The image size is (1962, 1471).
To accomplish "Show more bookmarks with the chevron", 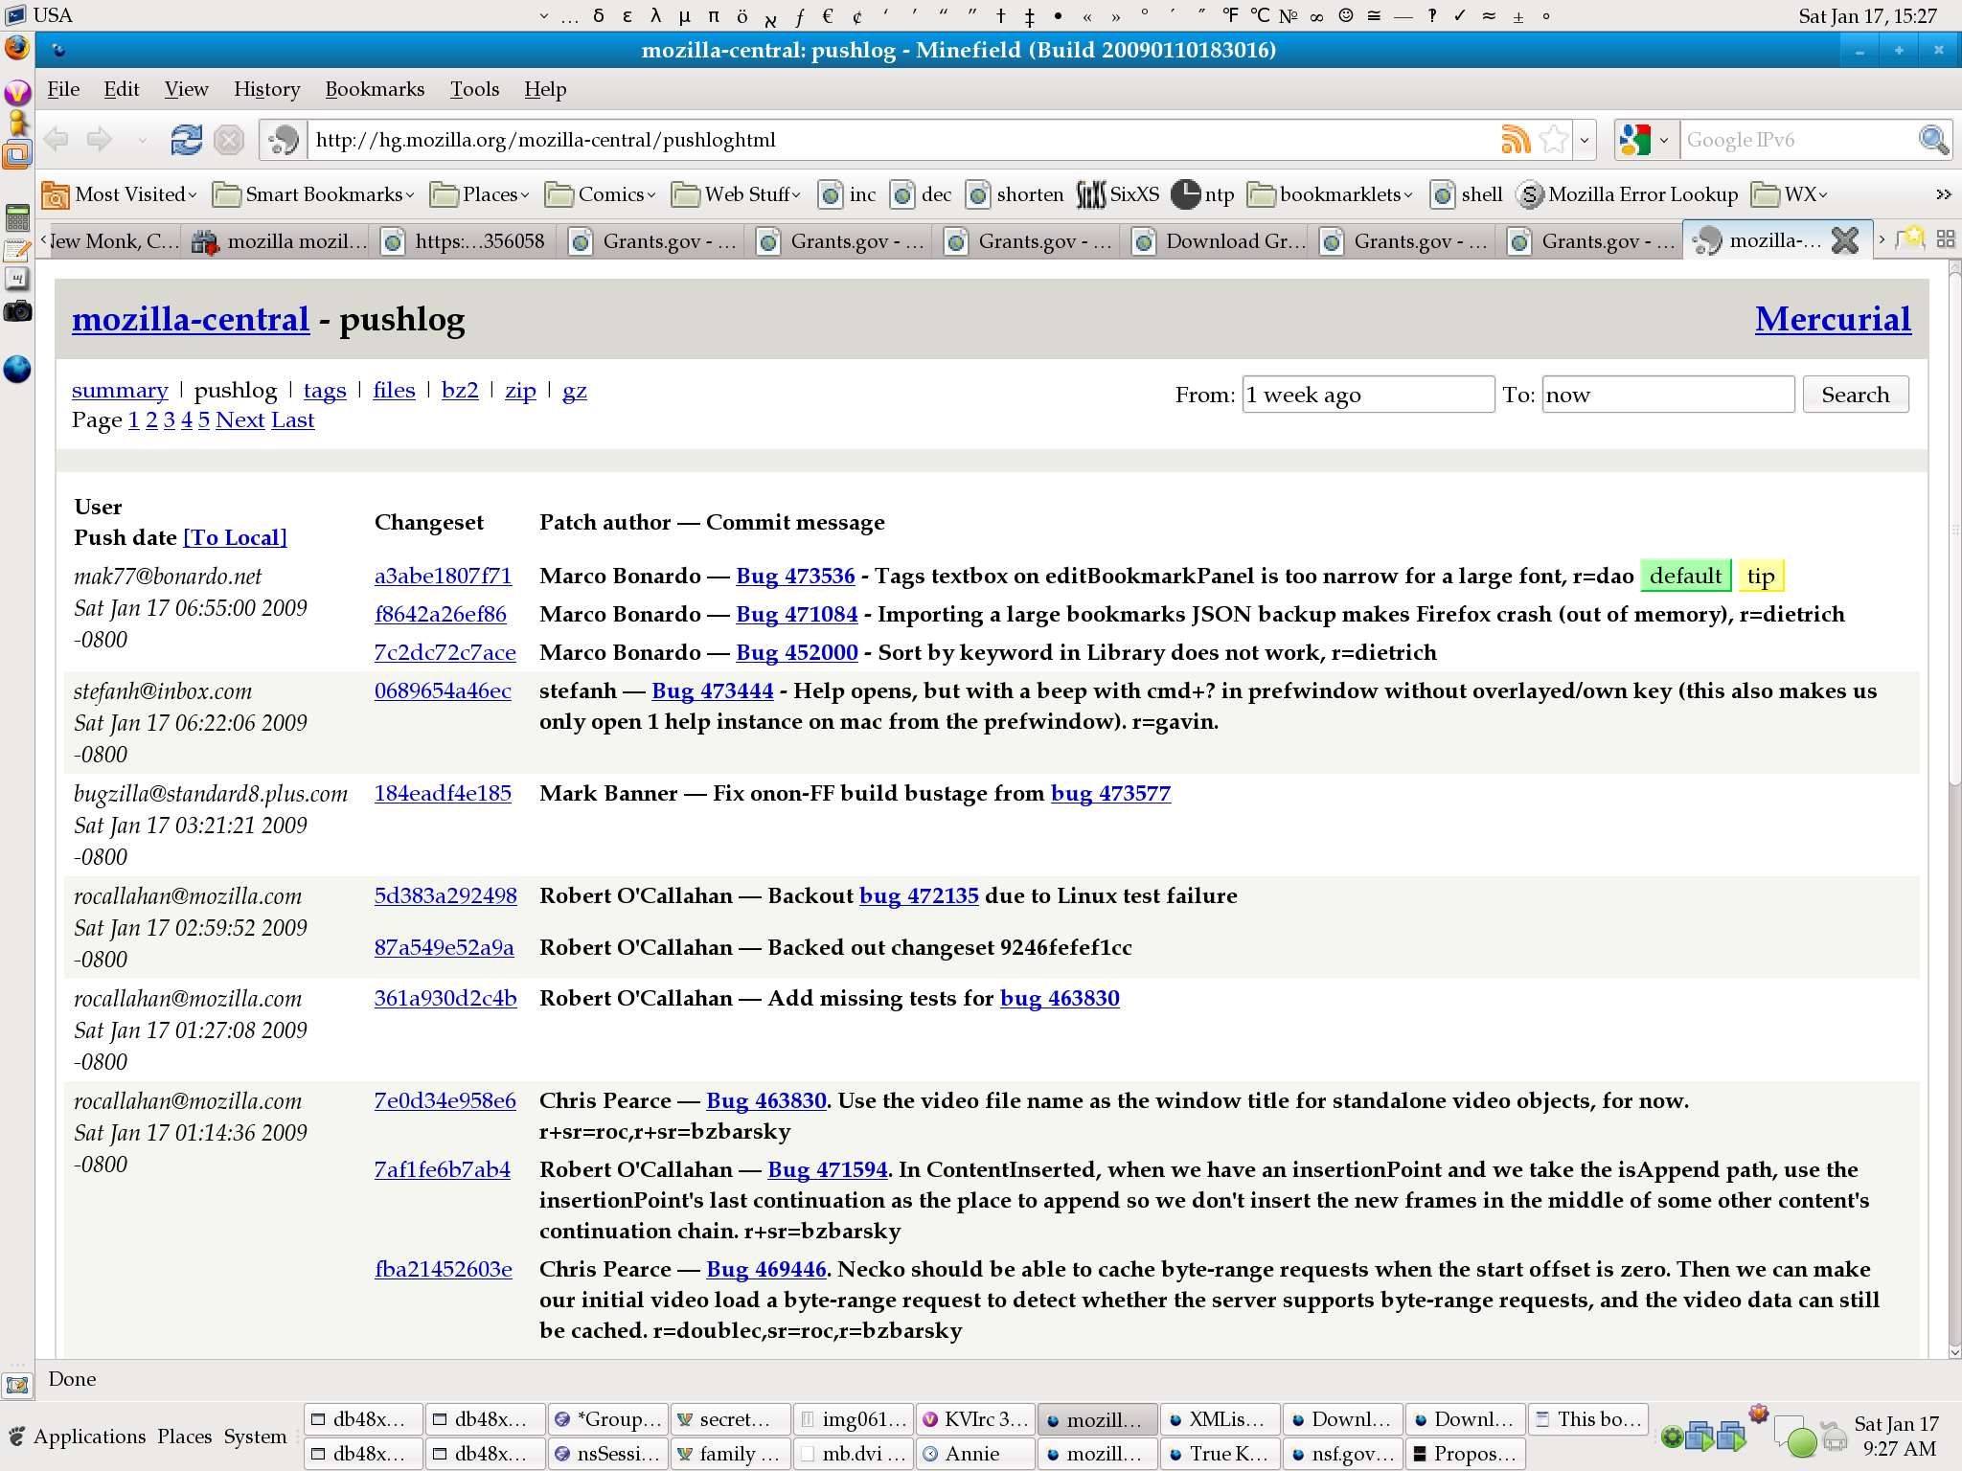I will coord(1943,194).
